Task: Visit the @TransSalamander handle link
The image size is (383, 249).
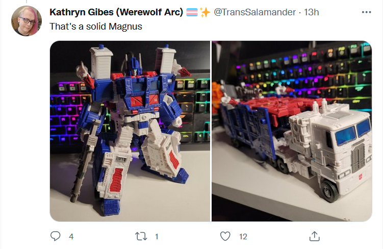Action: coord(255,12)
